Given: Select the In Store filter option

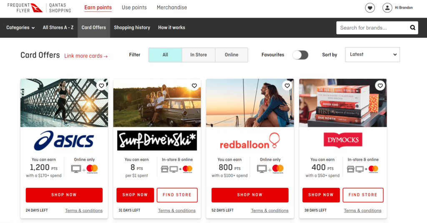Looking at the screenshot, I should click(198, 55).
